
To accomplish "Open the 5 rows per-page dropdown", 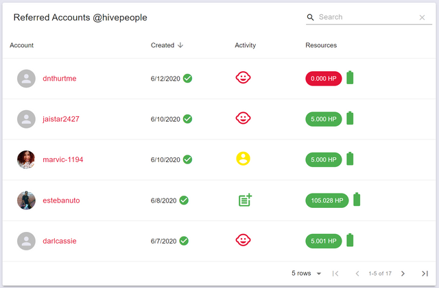I will click(x=307, y=274).
